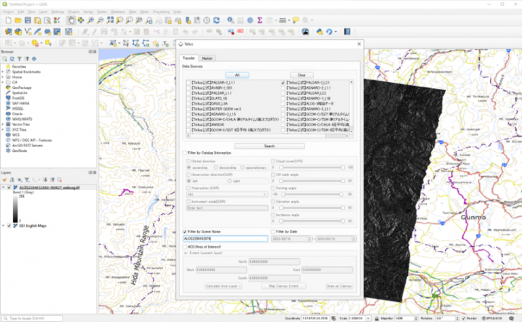The image size is (522, 322).
Task: Open the Python Console icon
Action: 319,32
